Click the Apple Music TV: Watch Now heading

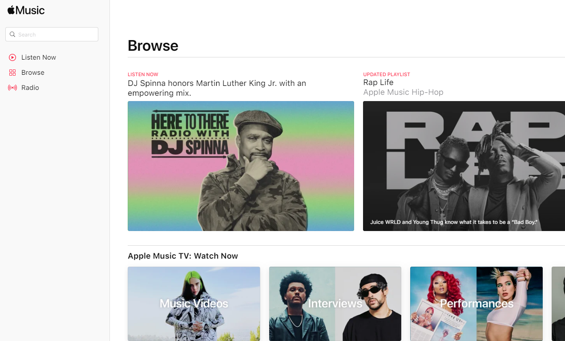coord(183,256)
